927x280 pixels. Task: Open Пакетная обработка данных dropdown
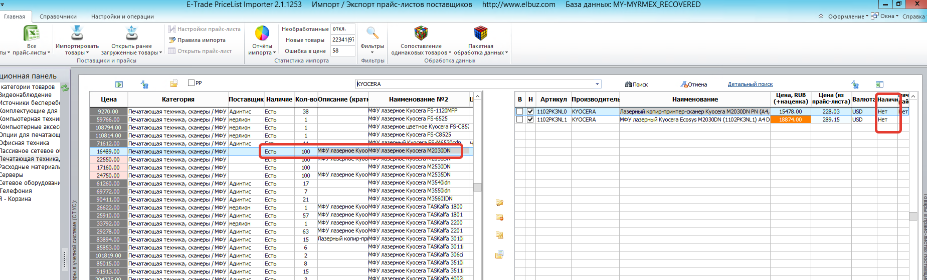coord(481,49)
